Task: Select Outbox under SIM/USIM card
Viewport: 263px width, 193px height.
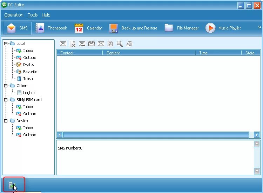Action: click(26, 114)
